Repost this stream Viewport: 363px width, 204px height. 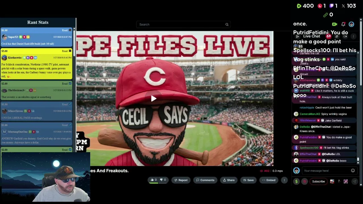[x=181, y=180]
